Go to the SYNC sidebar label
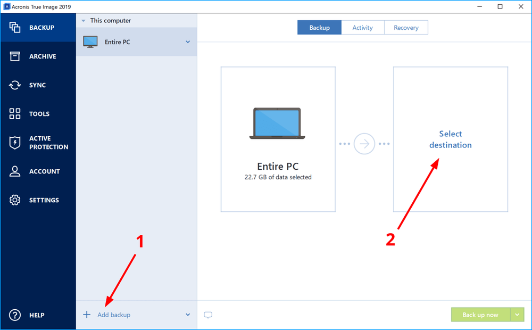Viewport: 532px width, 330px height. pos(37,85)
